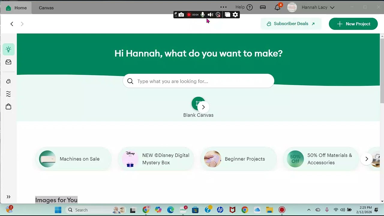Click the chevron next to Blank Canvas
Screen dimensions: 384x216
pos(203,107)
